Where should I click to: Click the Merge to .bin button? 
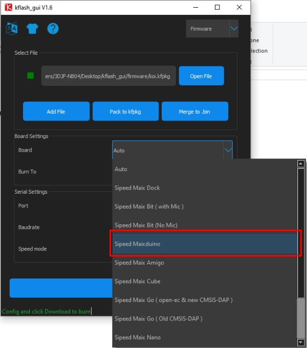(195, 111)
